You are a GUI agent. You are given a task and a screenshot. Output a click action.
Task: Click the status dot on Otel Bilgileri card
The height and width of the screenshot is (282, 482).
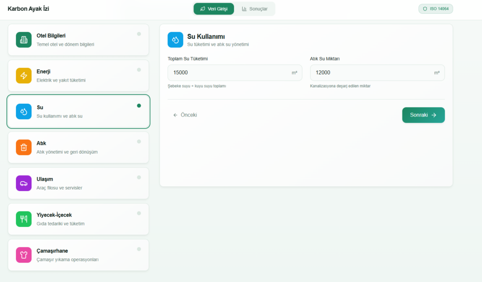[x=139, y=34]
